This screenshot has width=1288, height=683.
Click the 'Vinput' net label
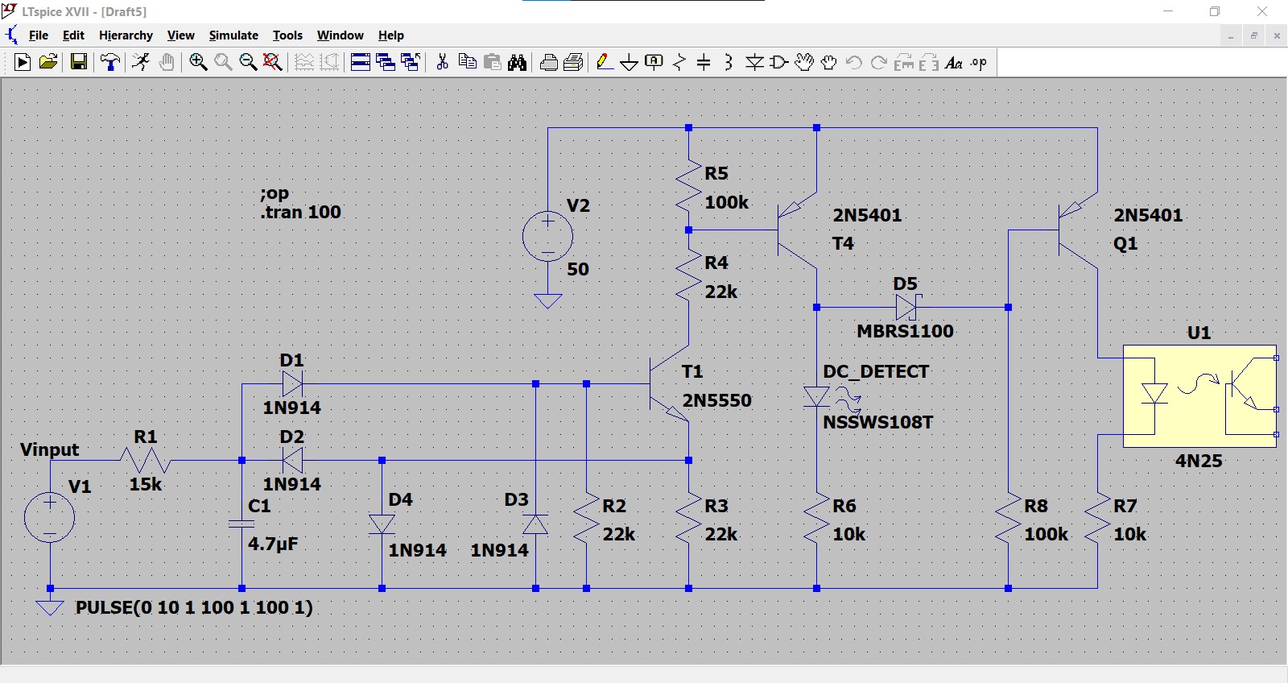[50, 449]
